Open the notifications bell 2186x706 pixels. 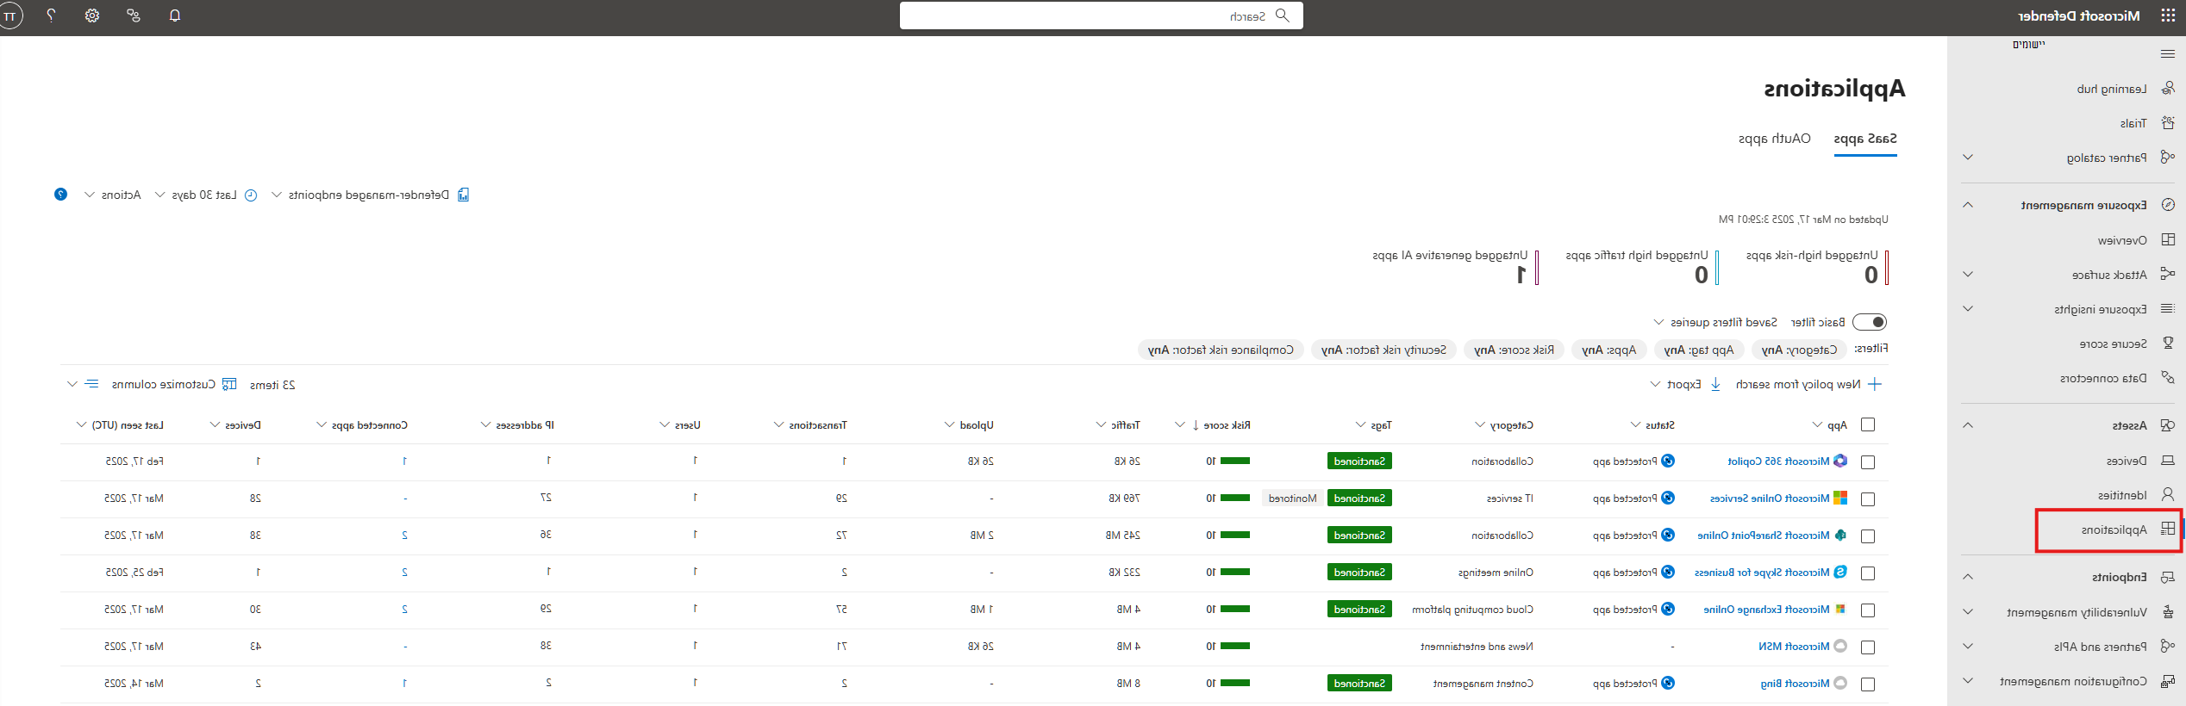(175, 15)
